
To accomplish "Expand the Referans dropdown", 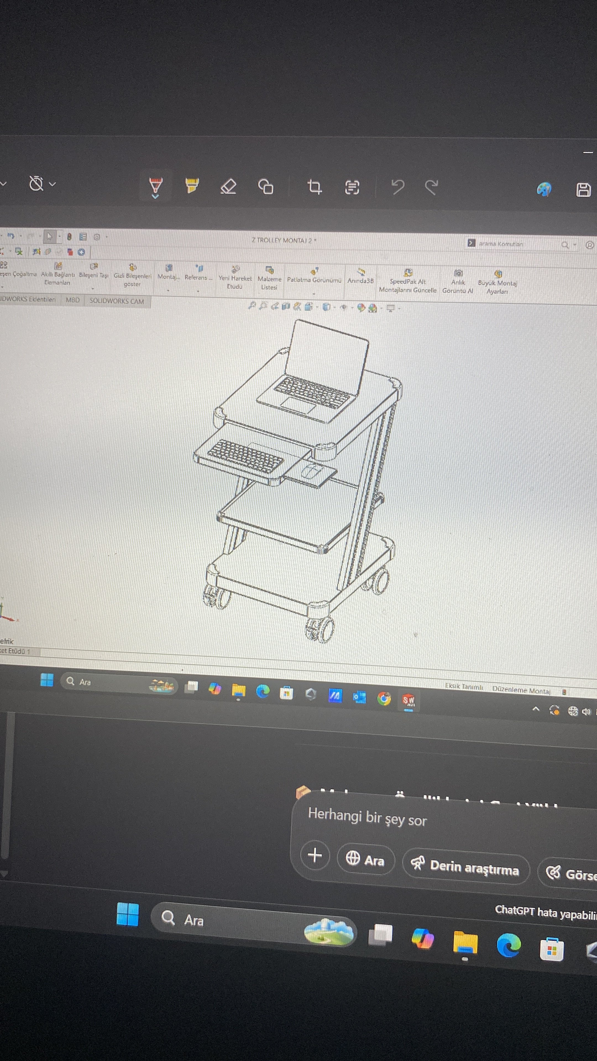I will [198, 291].
